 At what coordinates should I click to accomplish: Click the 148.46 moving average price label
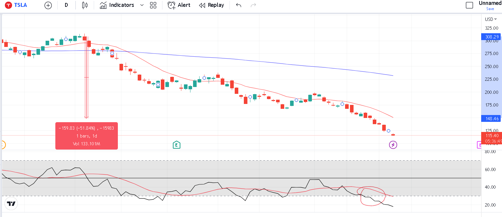coord(492,119)
